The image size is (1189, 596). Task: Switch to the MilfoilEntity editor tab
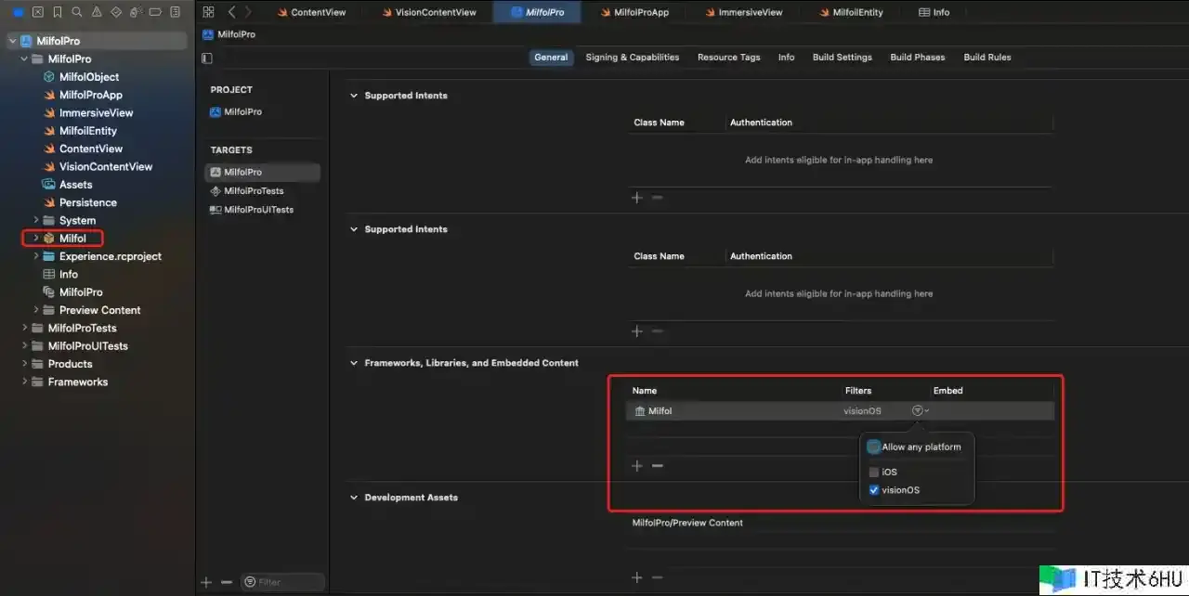[x=851, y=12]
